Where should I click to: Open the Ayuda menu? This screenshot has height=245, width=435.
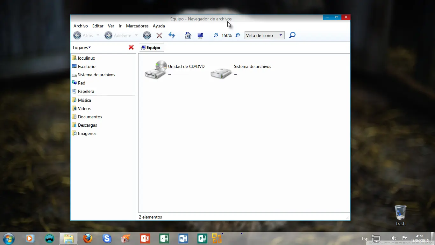pos(159,26)
